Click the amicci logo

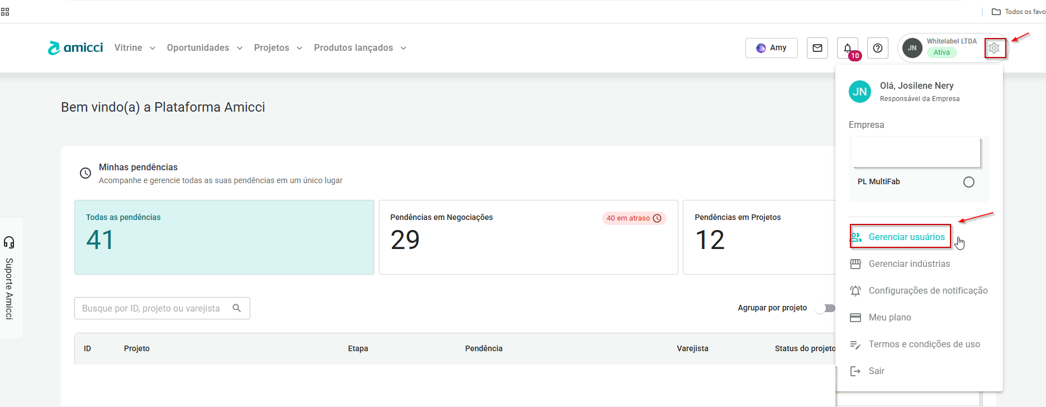coord(75,48)
